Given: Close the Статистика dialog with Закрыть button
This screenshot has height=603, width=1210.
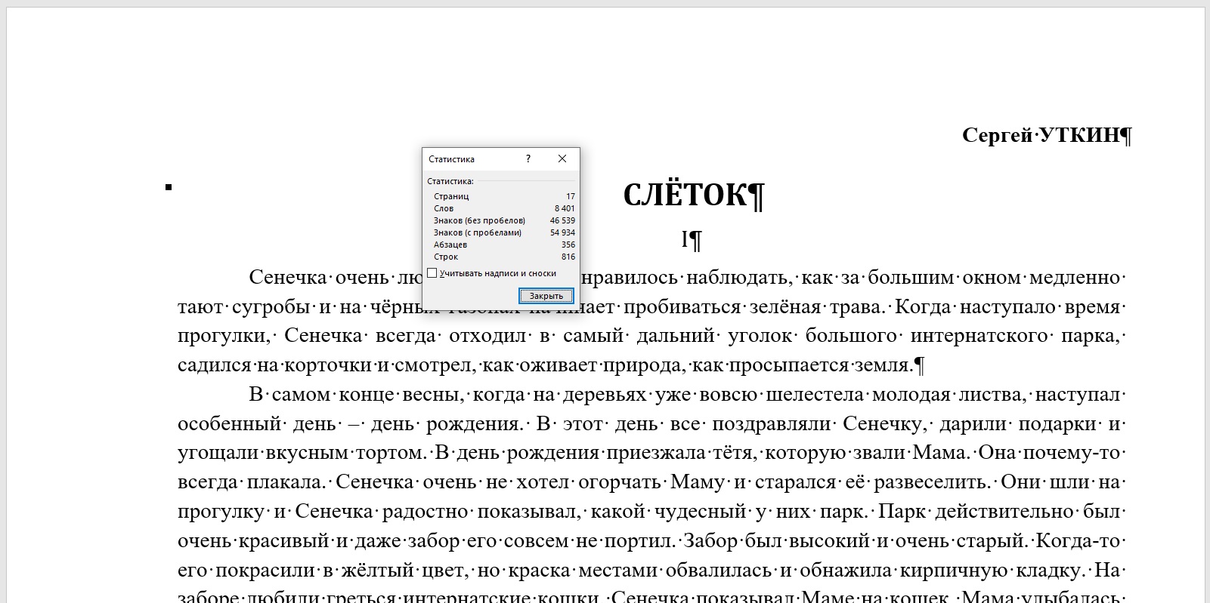Looking at the screenshot, I should 546,296.
